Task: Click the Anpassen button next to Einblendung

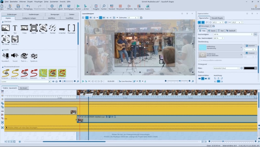Action: [250, 45]
